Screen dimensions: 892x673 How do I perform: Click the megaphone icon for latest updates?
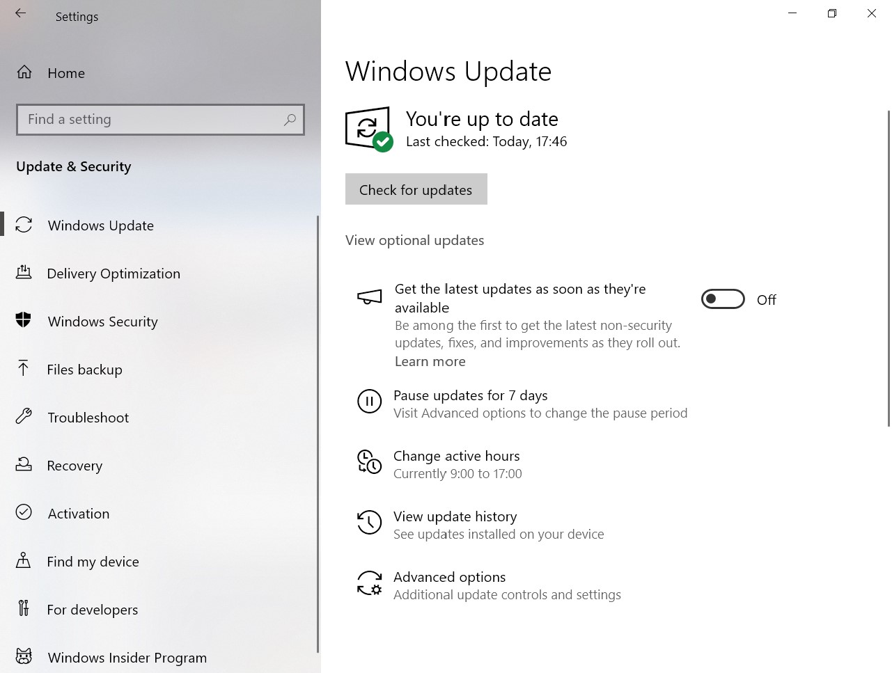point(370,297)
